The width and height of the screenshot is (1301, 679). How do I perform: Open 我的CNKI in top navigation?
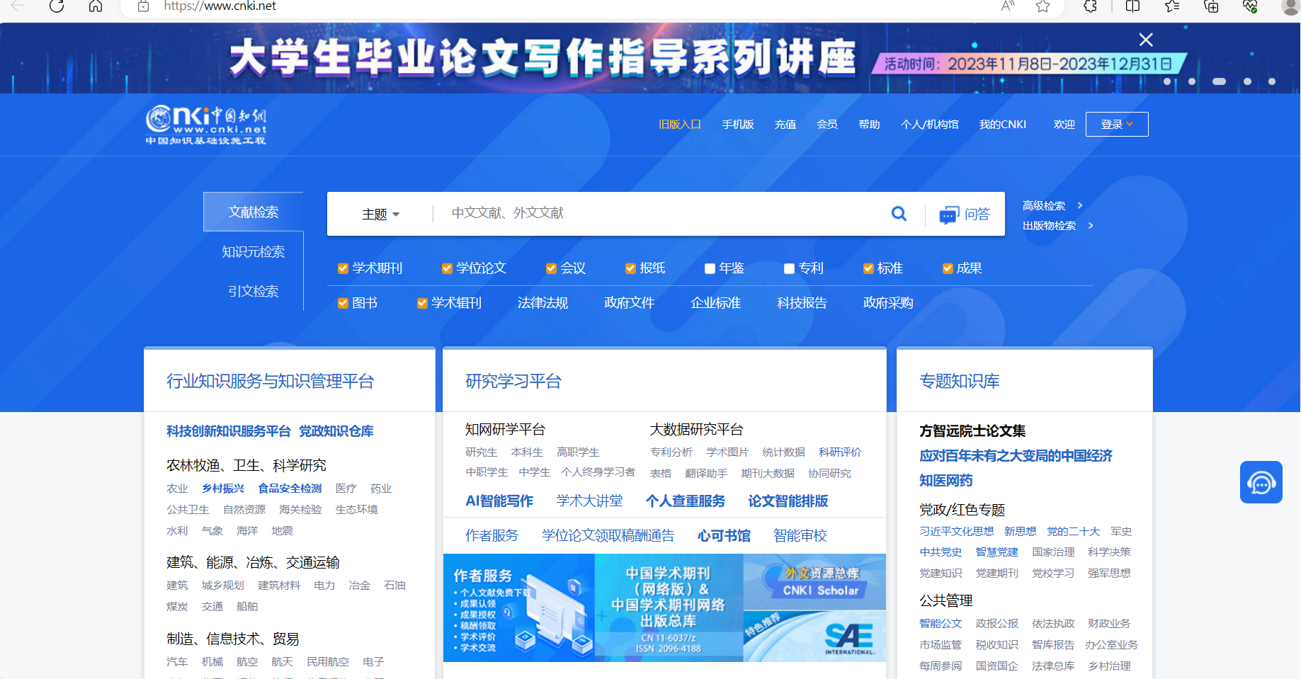tap(1002, 125)
